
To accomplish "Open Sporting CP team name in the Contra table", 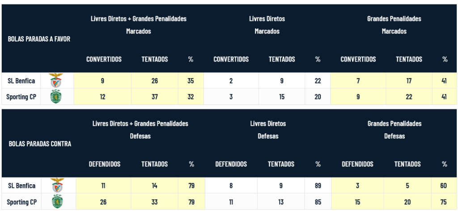I will pos(22,202).
